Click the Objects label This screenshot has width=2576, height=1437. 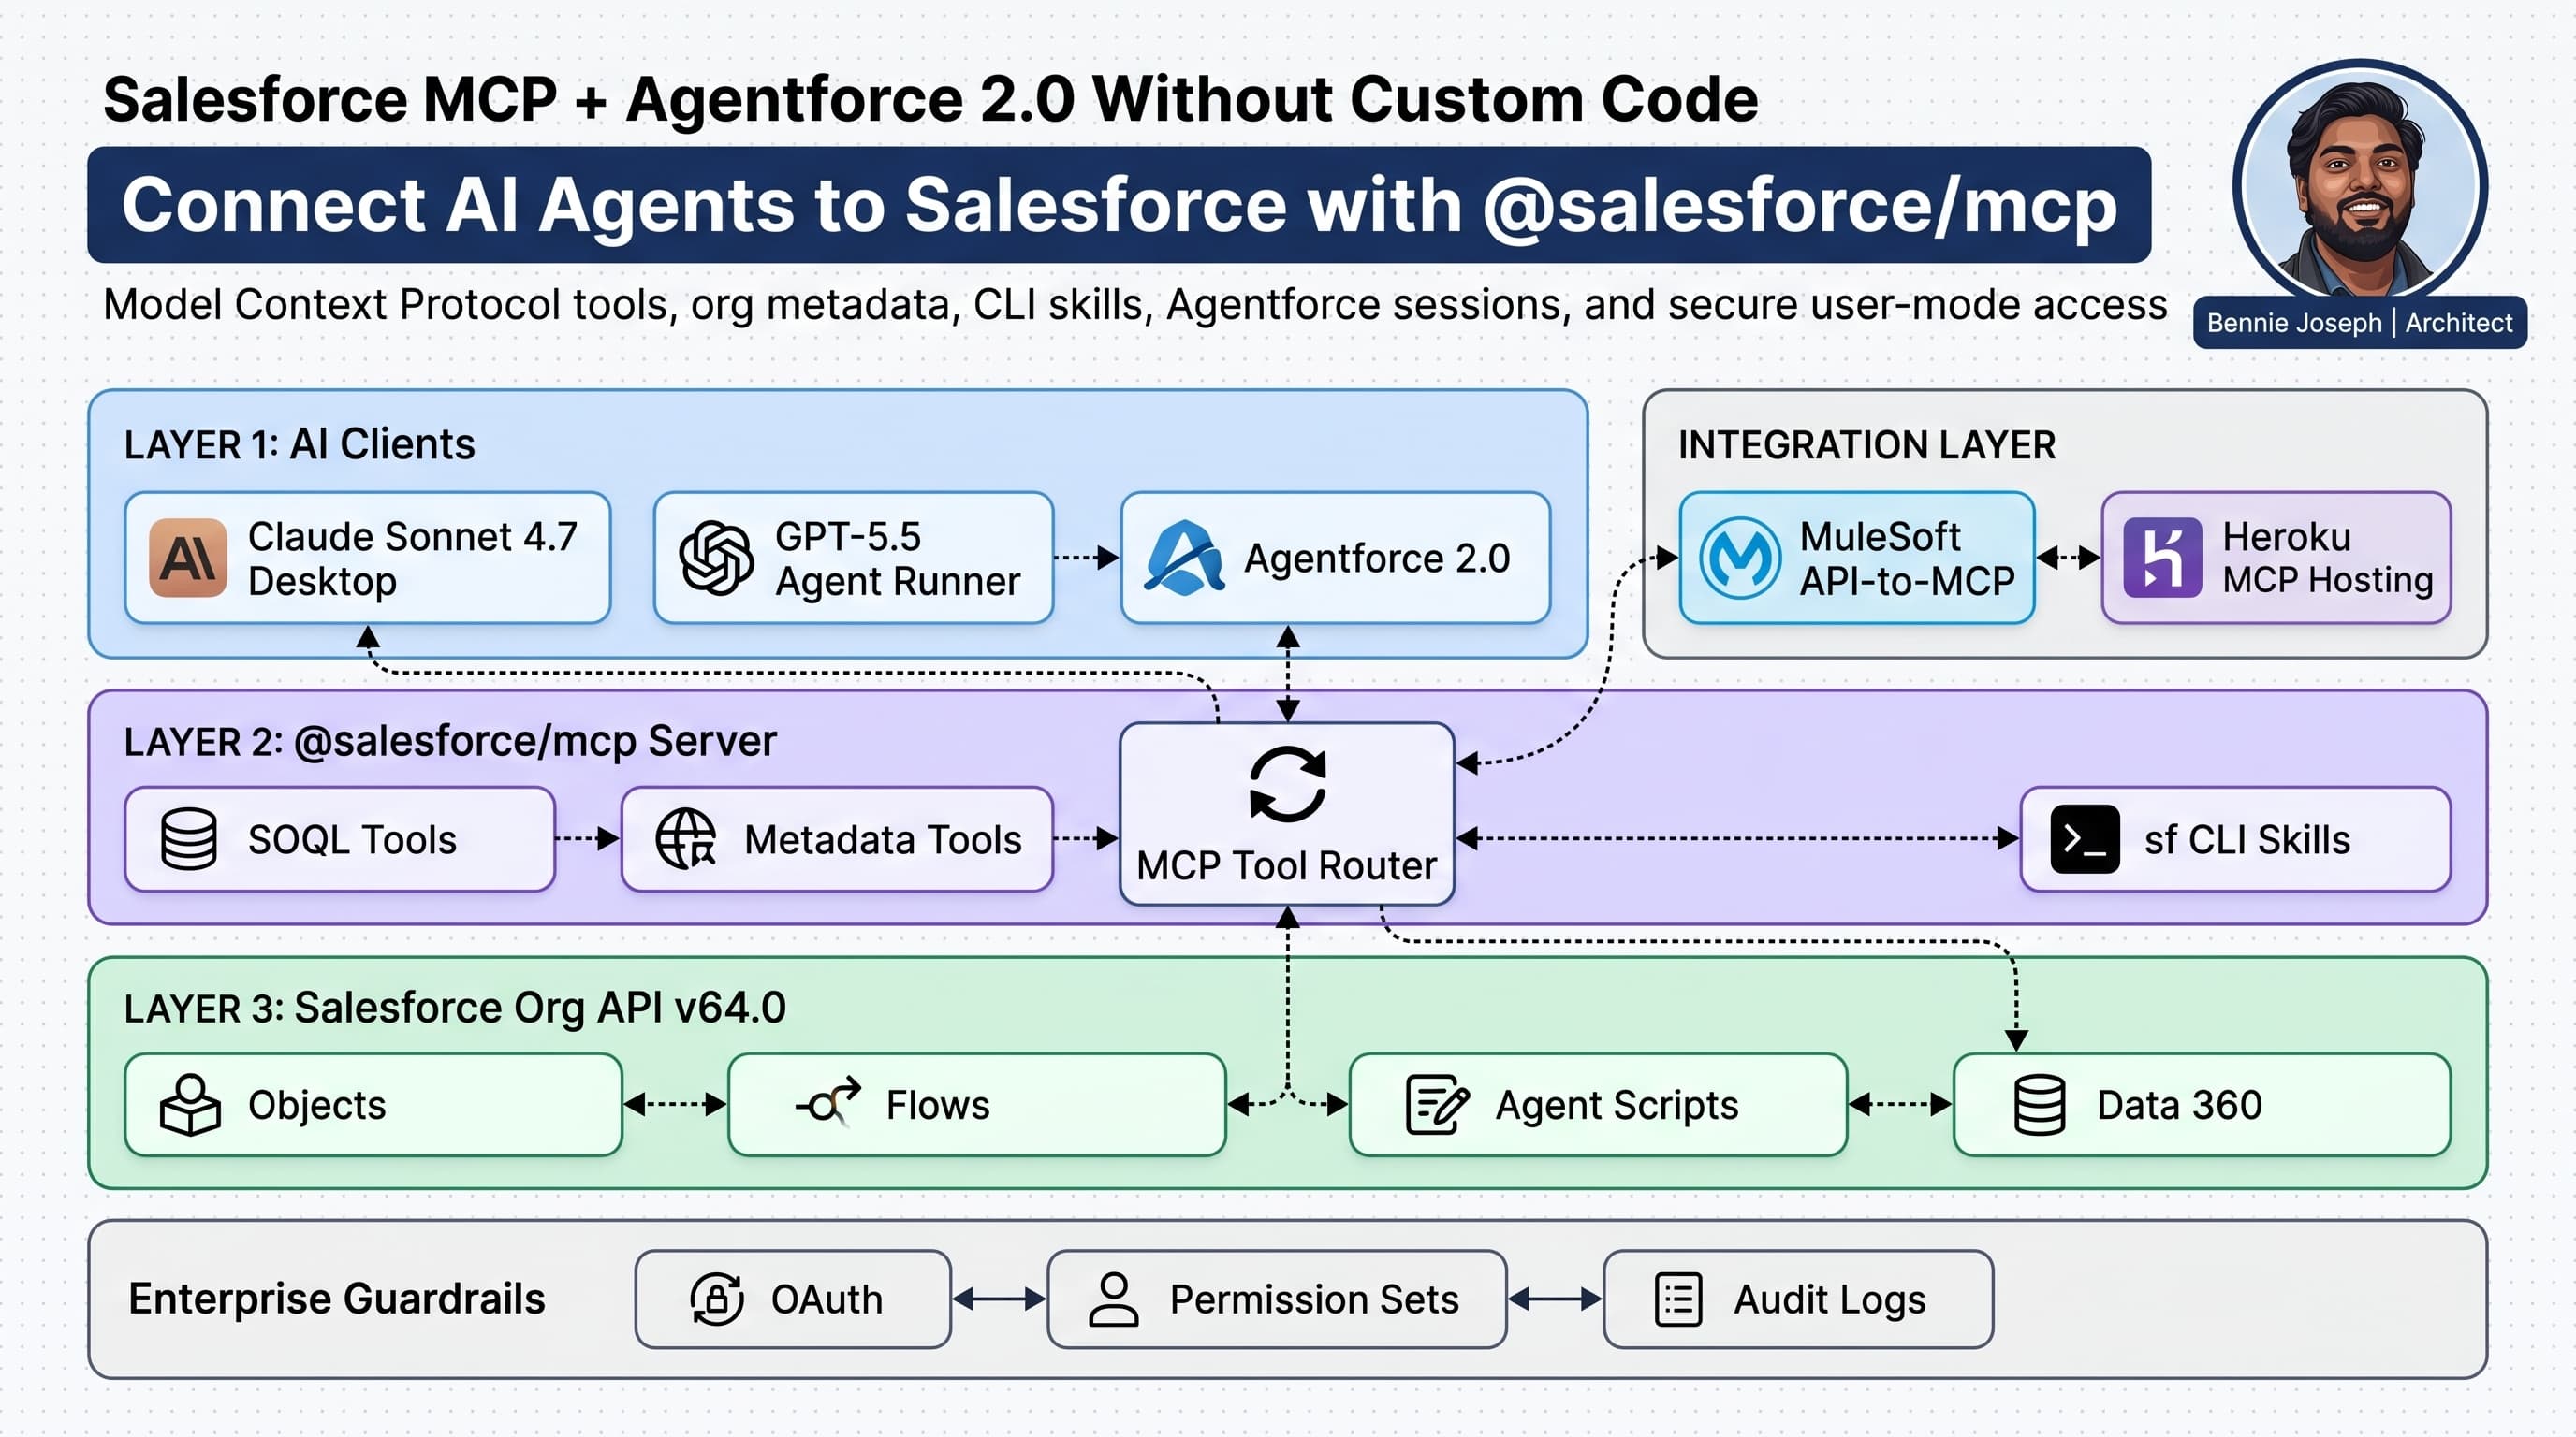317,1105
